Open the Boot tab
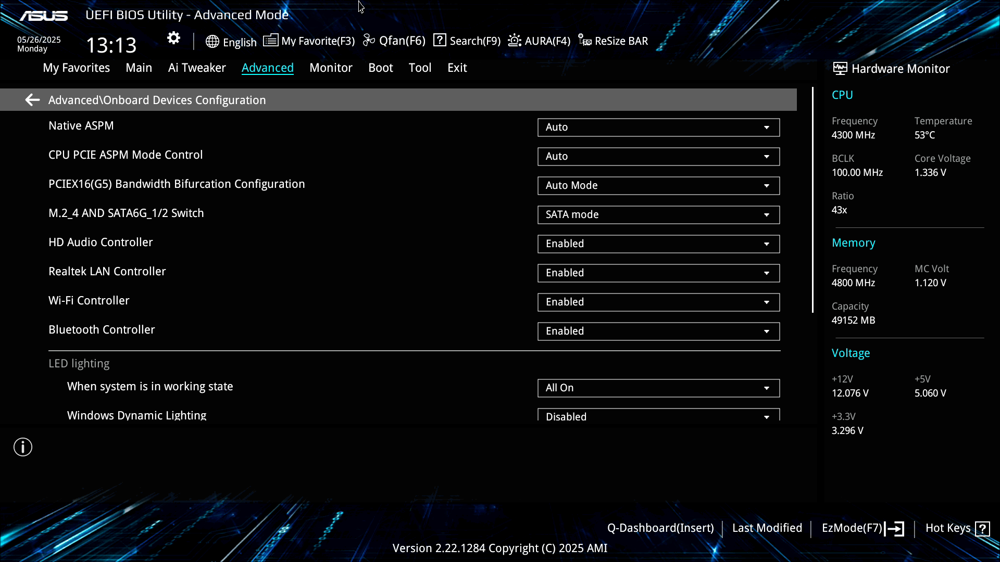The image size is (1000, 562). coord(380,68)
